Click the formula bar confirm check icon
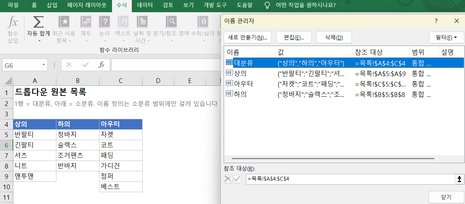465x204 pixels. click(x=85, y=65)
